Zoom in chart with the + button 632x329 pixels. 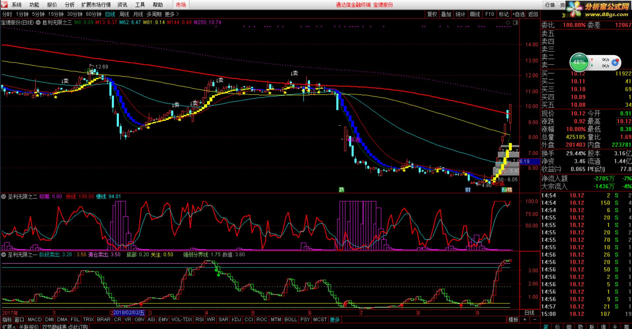point(525,319)
